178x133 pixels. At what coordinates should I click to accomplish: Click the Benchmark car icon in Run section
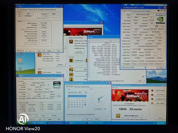click(x=71, y=69)
